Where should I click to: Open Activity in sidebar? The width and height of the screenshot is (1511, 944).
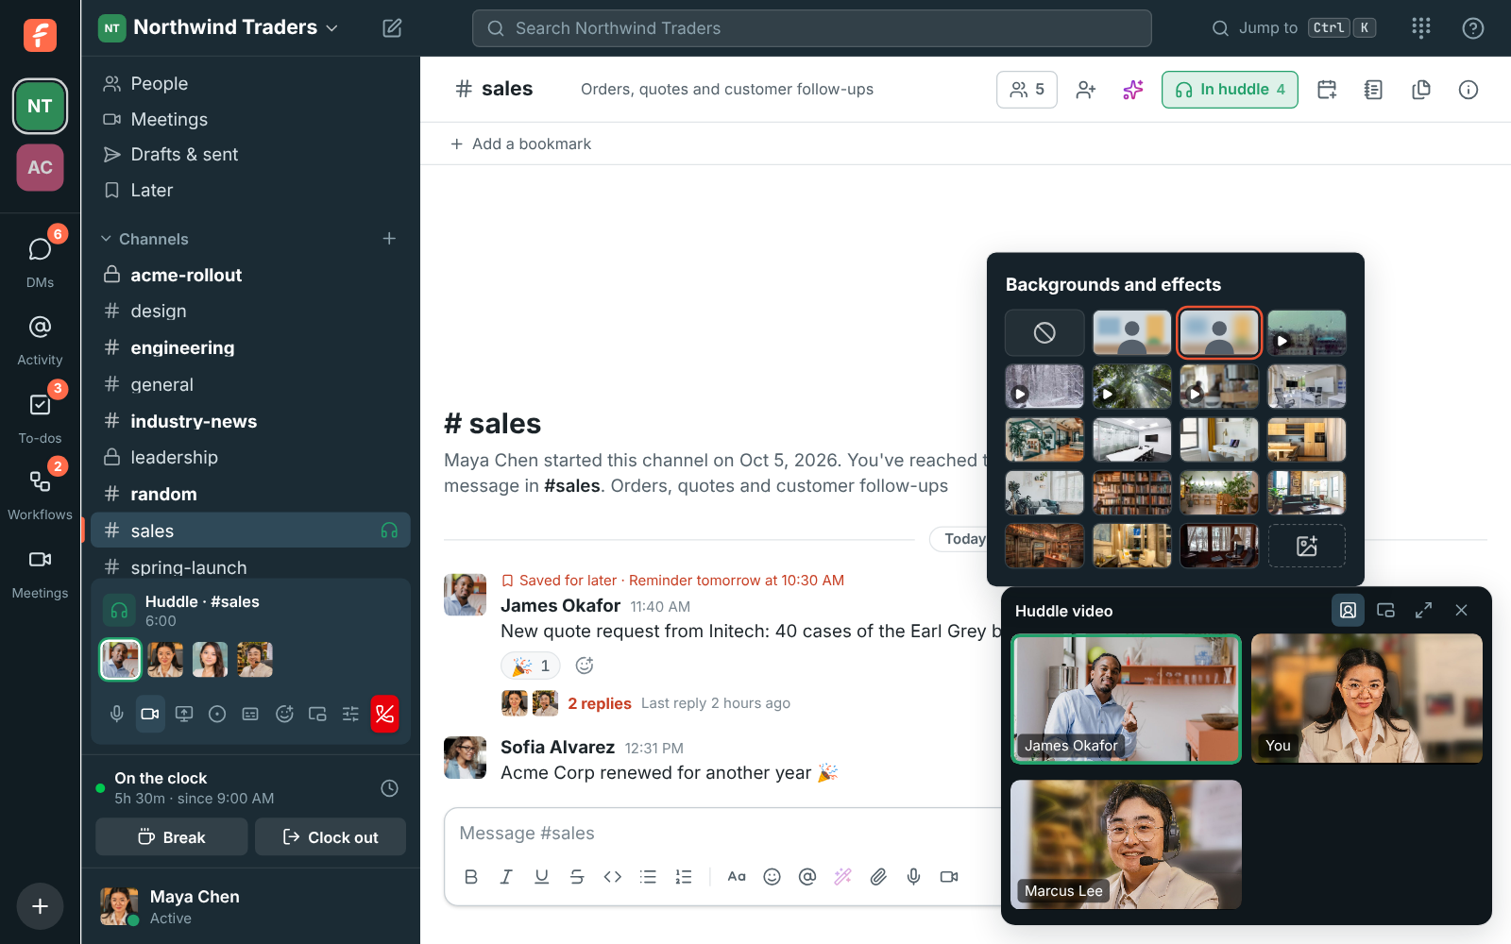click(x=40, y=341)
